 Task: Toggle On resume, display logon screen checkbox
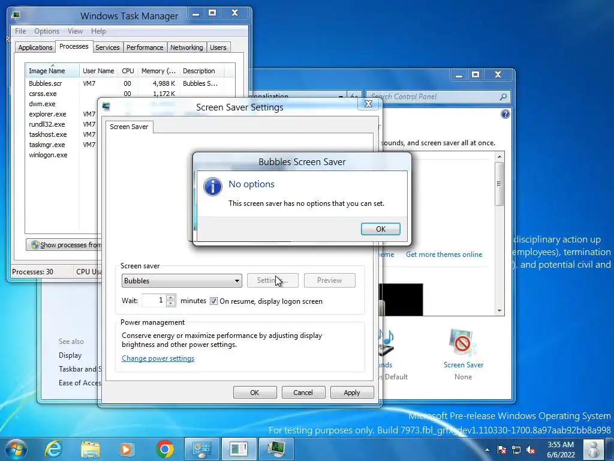(x=213, y=301)
